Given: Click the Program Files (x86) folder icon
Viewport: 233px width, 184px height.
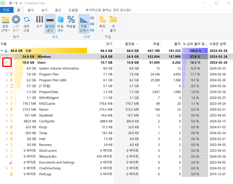Looking at the screenshot, I should click(x=11, y=80).
